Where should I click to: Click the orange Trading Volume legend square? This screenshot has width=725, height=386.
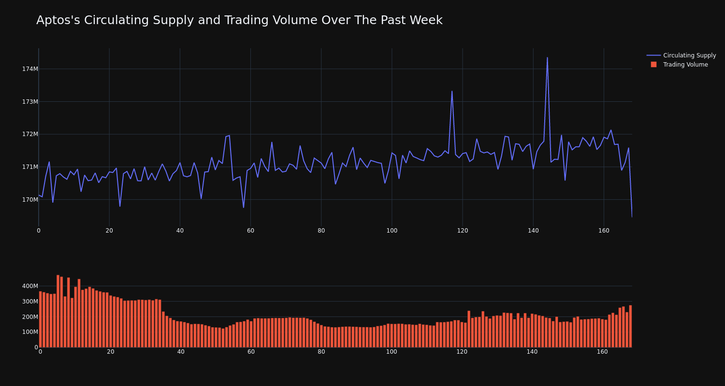coord(653,65)
